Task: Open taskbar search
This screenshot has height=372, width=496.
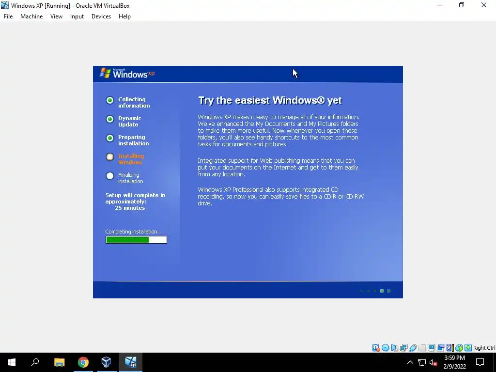Action: pos(35,362)
